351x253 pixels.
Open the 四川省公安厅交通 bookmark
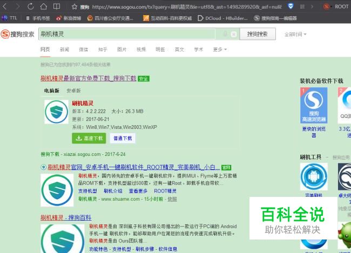tap(110, 18)
